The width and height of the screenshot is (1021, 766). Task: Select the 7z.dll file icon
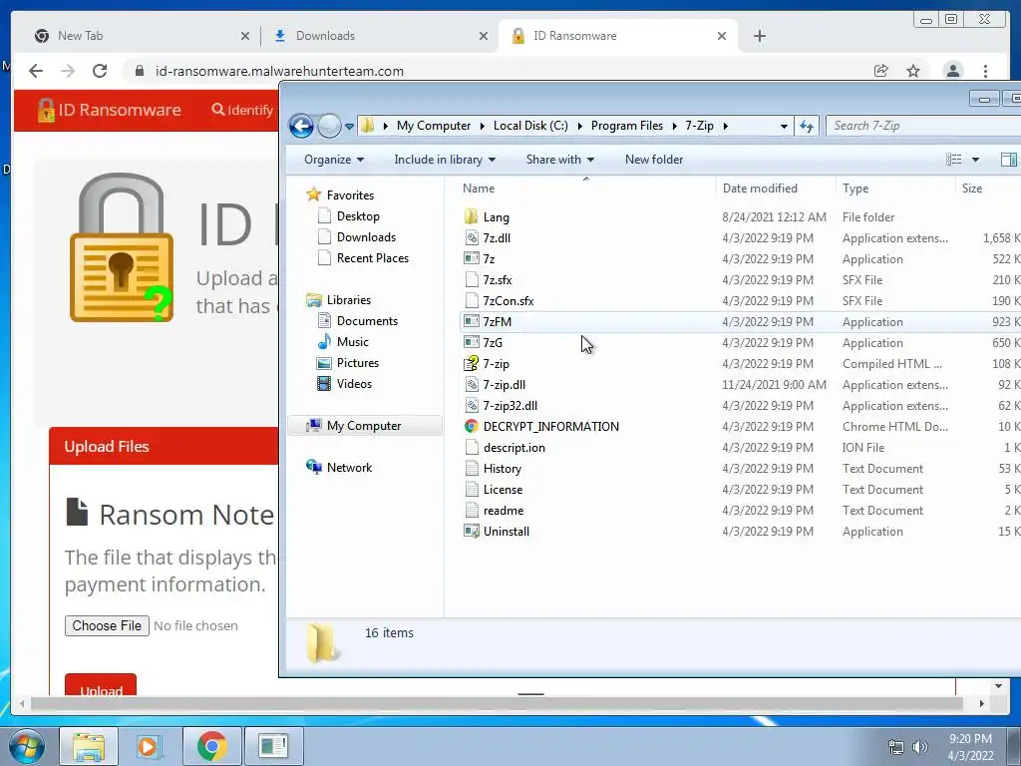click(472, 237)
